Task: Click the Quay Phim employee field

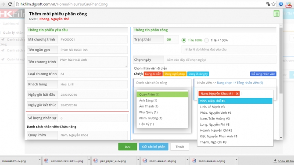Action: [93, 135]
